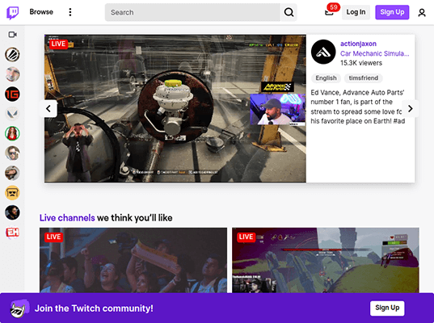Click the Log In button
The image size is (434, 323).
356,12
